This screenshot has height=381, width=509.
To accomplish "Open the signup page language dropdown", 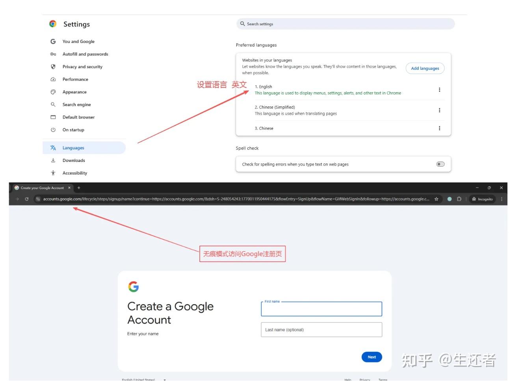I will click(144, 379).
